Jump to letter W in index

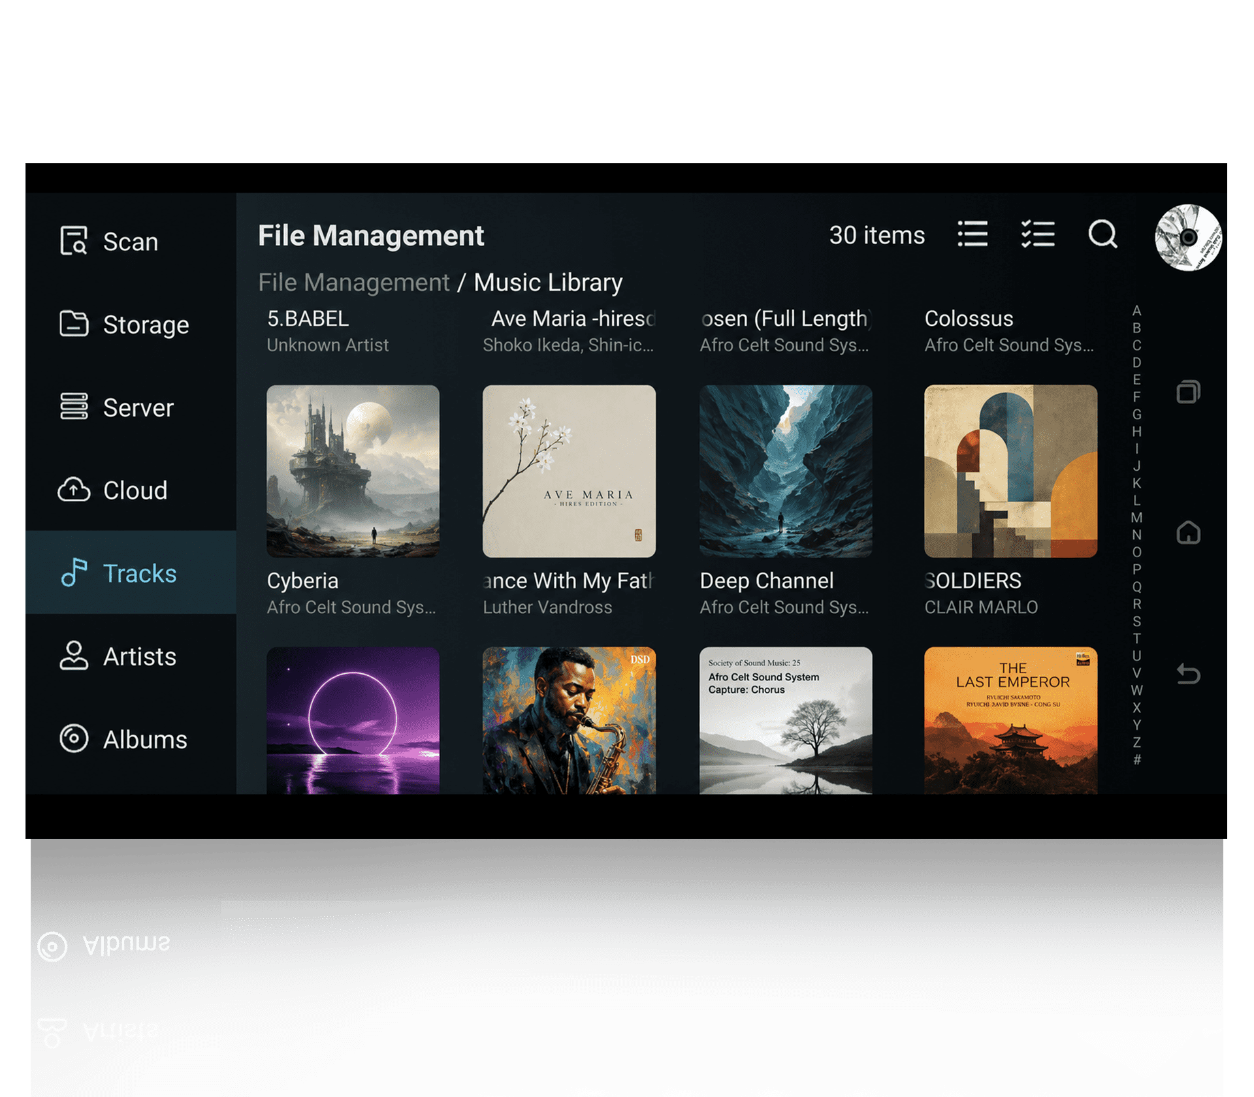[x=1136, y=690]
